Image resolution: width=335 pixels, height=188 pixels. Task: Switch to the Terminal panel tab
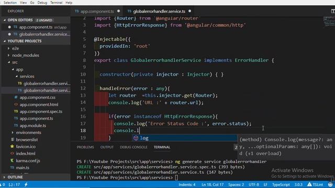pos(162,147)
